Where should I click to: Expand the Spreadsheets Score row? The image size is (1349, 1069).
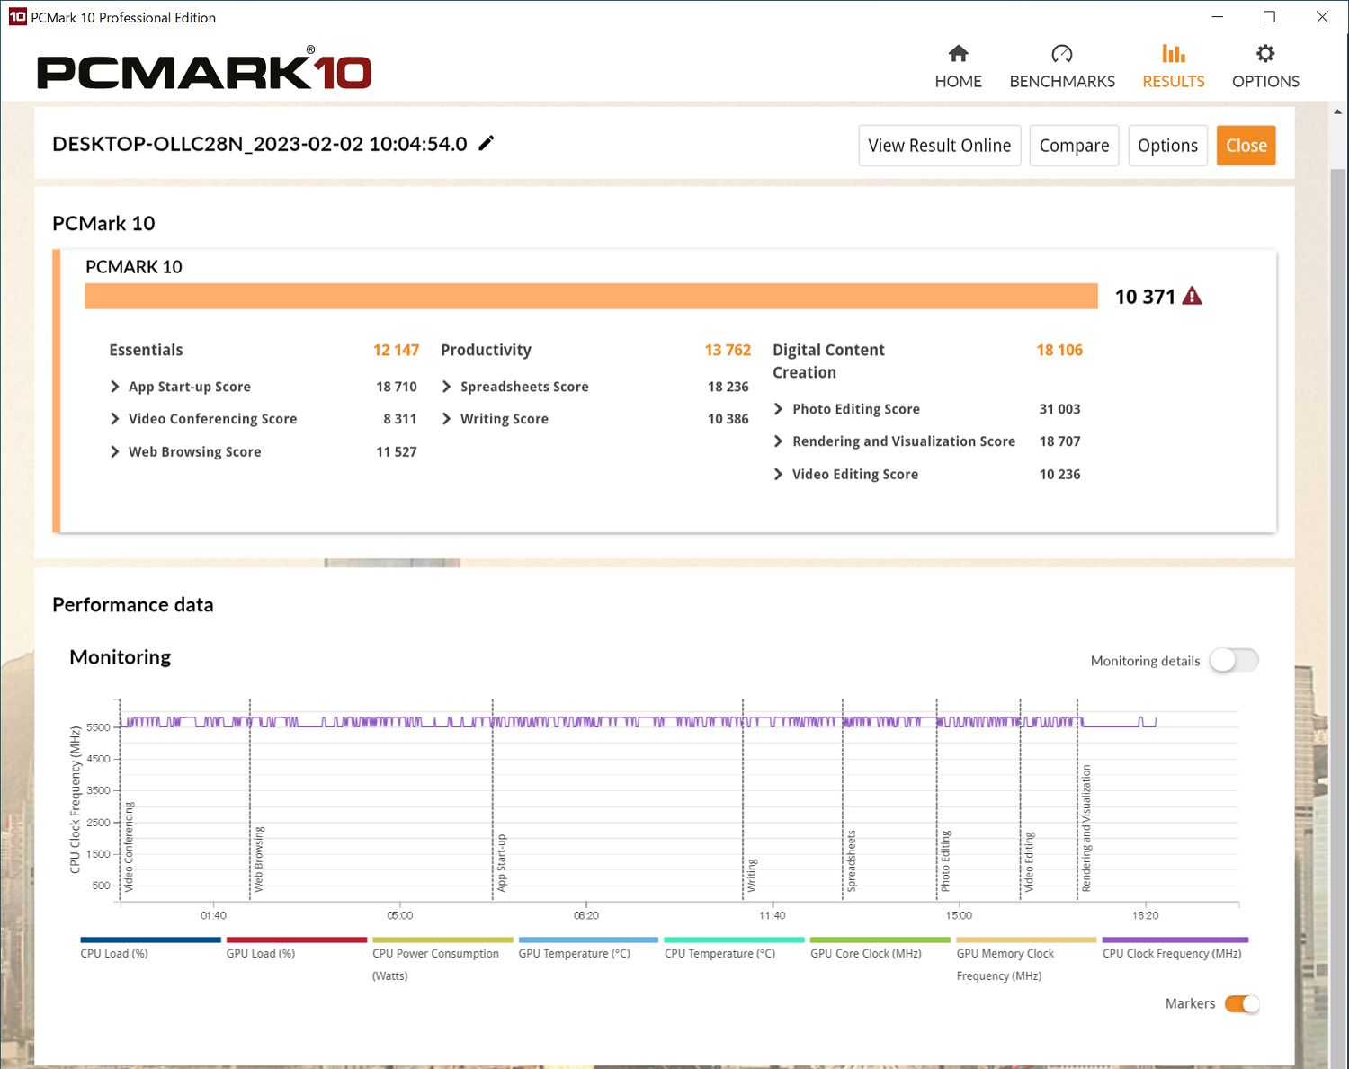(x=446, y=387)
